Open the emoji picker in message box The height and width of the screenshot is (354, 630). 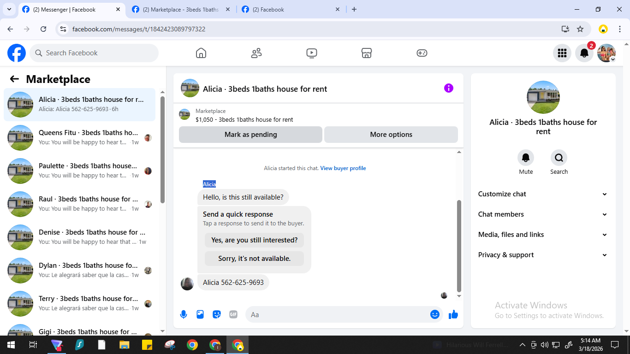point(434,314)
